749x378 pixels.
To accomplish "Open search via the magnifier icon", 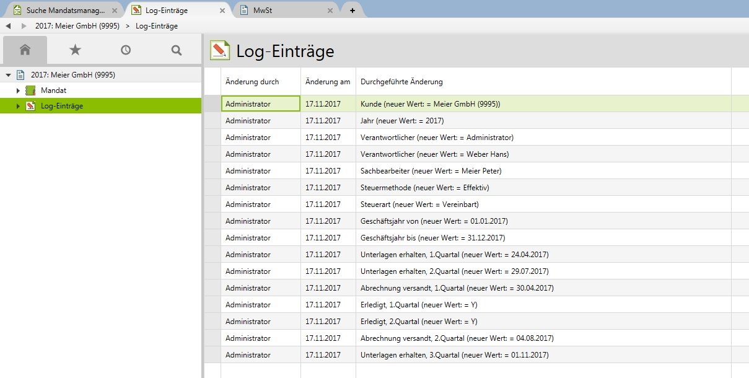I will pyautogui.click(x=175, y=49).
